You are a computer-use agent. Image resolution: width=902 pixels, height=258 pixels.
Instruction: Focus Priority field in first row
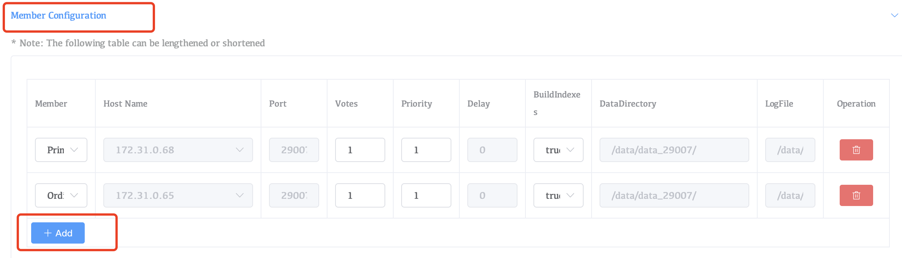point(426,150)
